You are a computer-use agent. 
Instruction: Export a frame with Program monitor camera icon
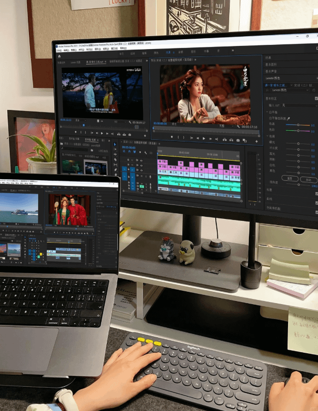[238, 140]
